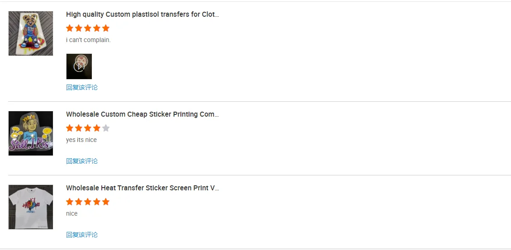Click the gray empty star in sticker review

pyautogui.click(x=106, y=128)
